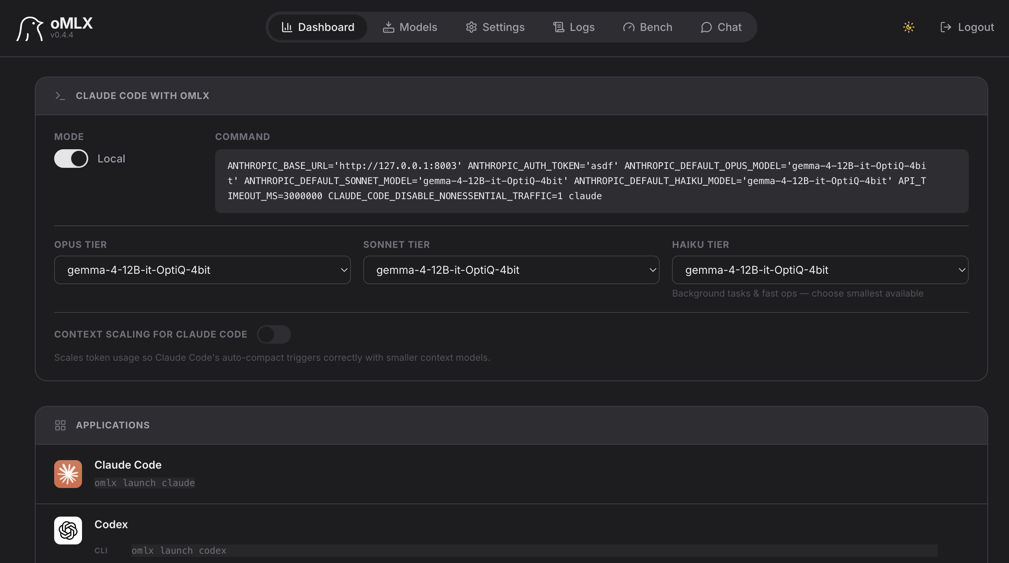
Task: Open the Chat tab
Action: tap(721, 27)
